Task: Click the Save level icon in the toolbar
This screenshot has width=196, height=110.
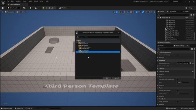Action: (x=3, y=8)
